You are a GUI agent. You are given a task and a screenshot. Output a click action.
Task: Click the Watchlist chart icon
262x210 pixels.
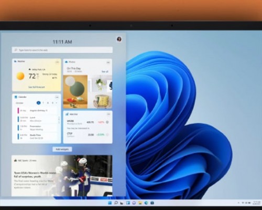[x=67, y=114]
